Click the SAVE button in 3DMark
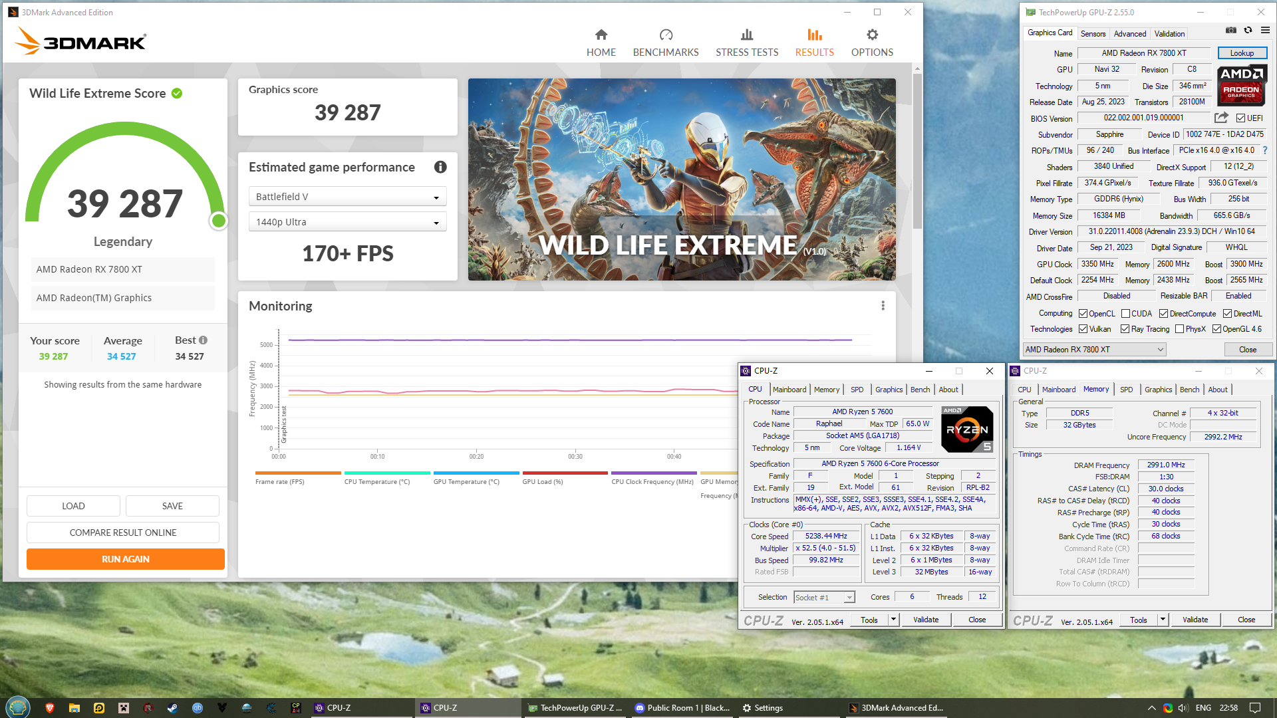The width and height of the screenshot is (1277, 718). point(172,506)
